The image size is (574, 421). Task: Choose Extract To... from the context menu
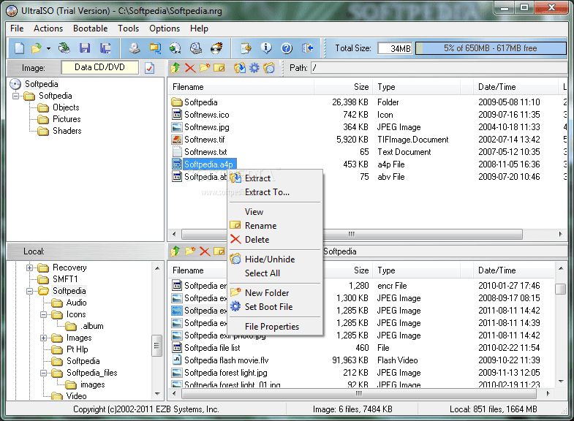pyautogui.click(x=275, y=192)
